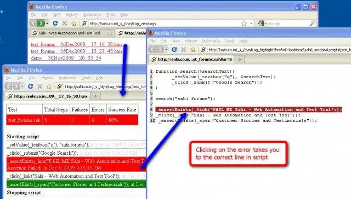Reload page in top Firefox window

point(55,23)
